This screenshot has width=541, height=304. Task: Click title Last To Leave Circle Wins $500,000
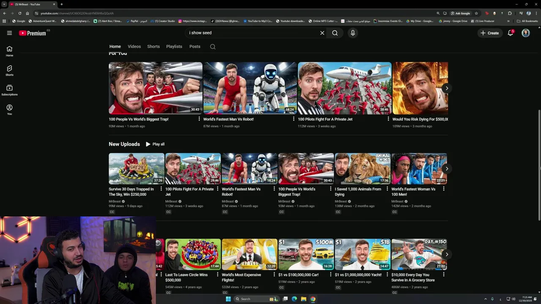[x=186, y=277]
